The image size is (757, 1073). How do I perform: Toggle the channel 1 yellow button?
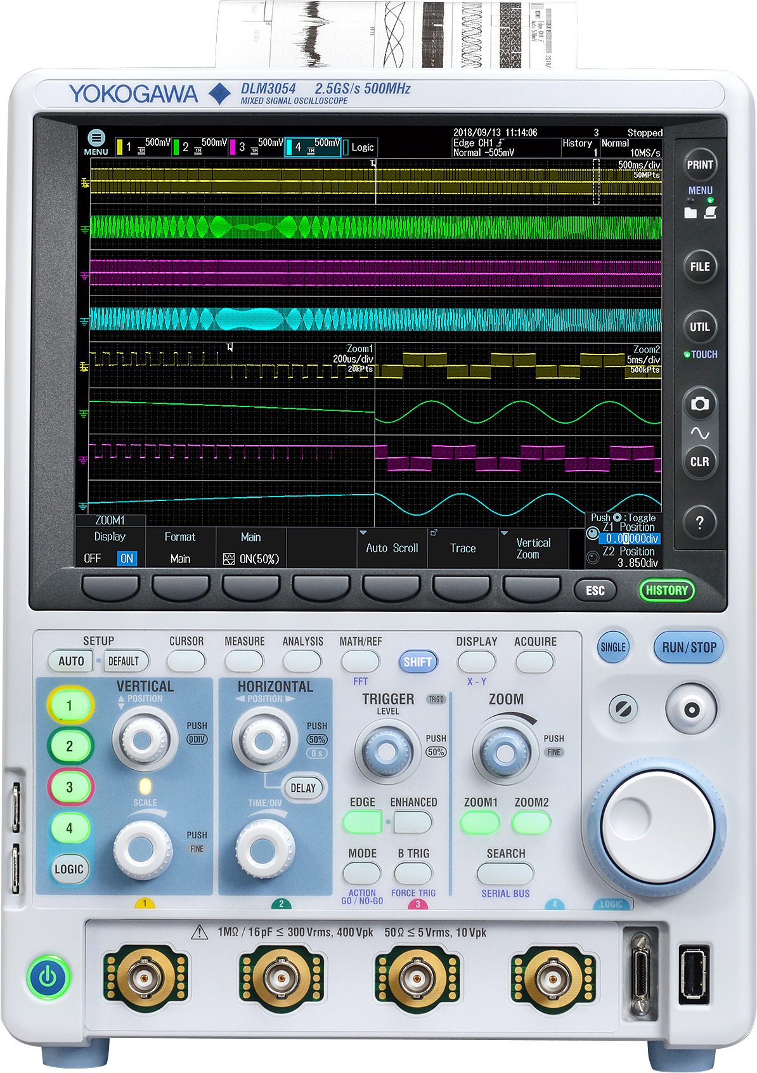[70, 705]
